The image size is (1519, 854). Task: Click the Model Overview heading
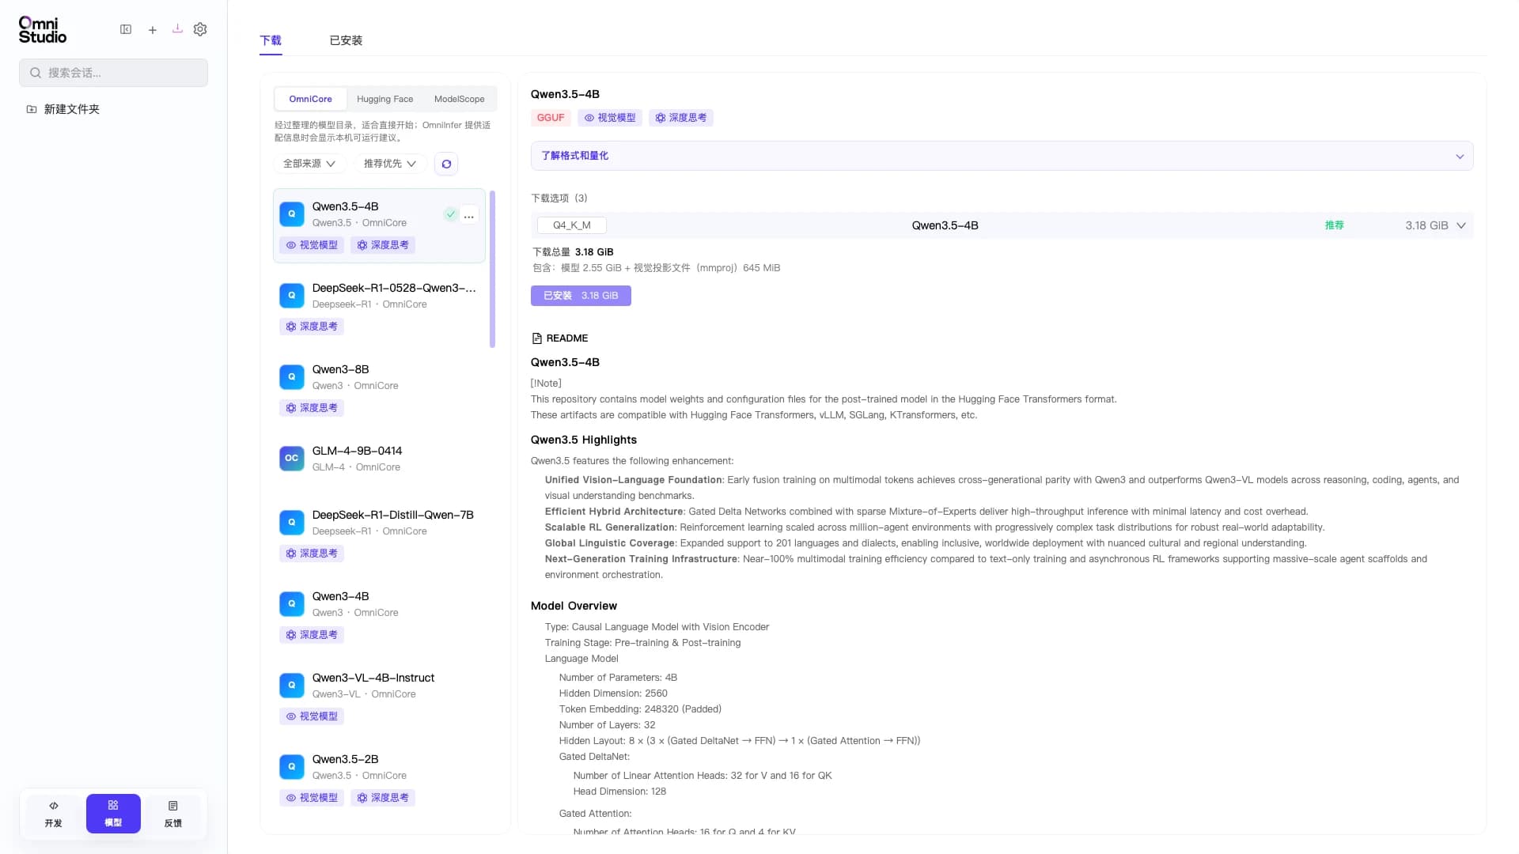pos(574,606)
